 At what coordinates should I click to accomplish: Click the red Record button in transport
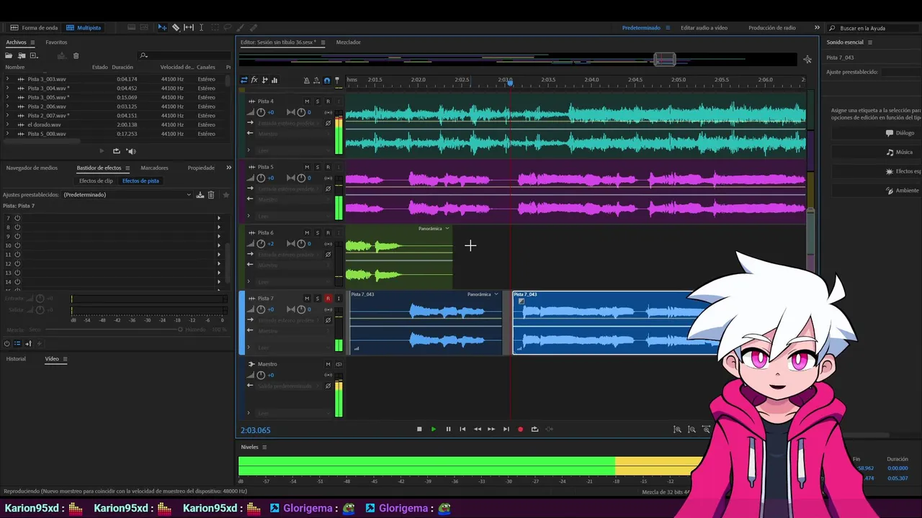pos(520,430)
